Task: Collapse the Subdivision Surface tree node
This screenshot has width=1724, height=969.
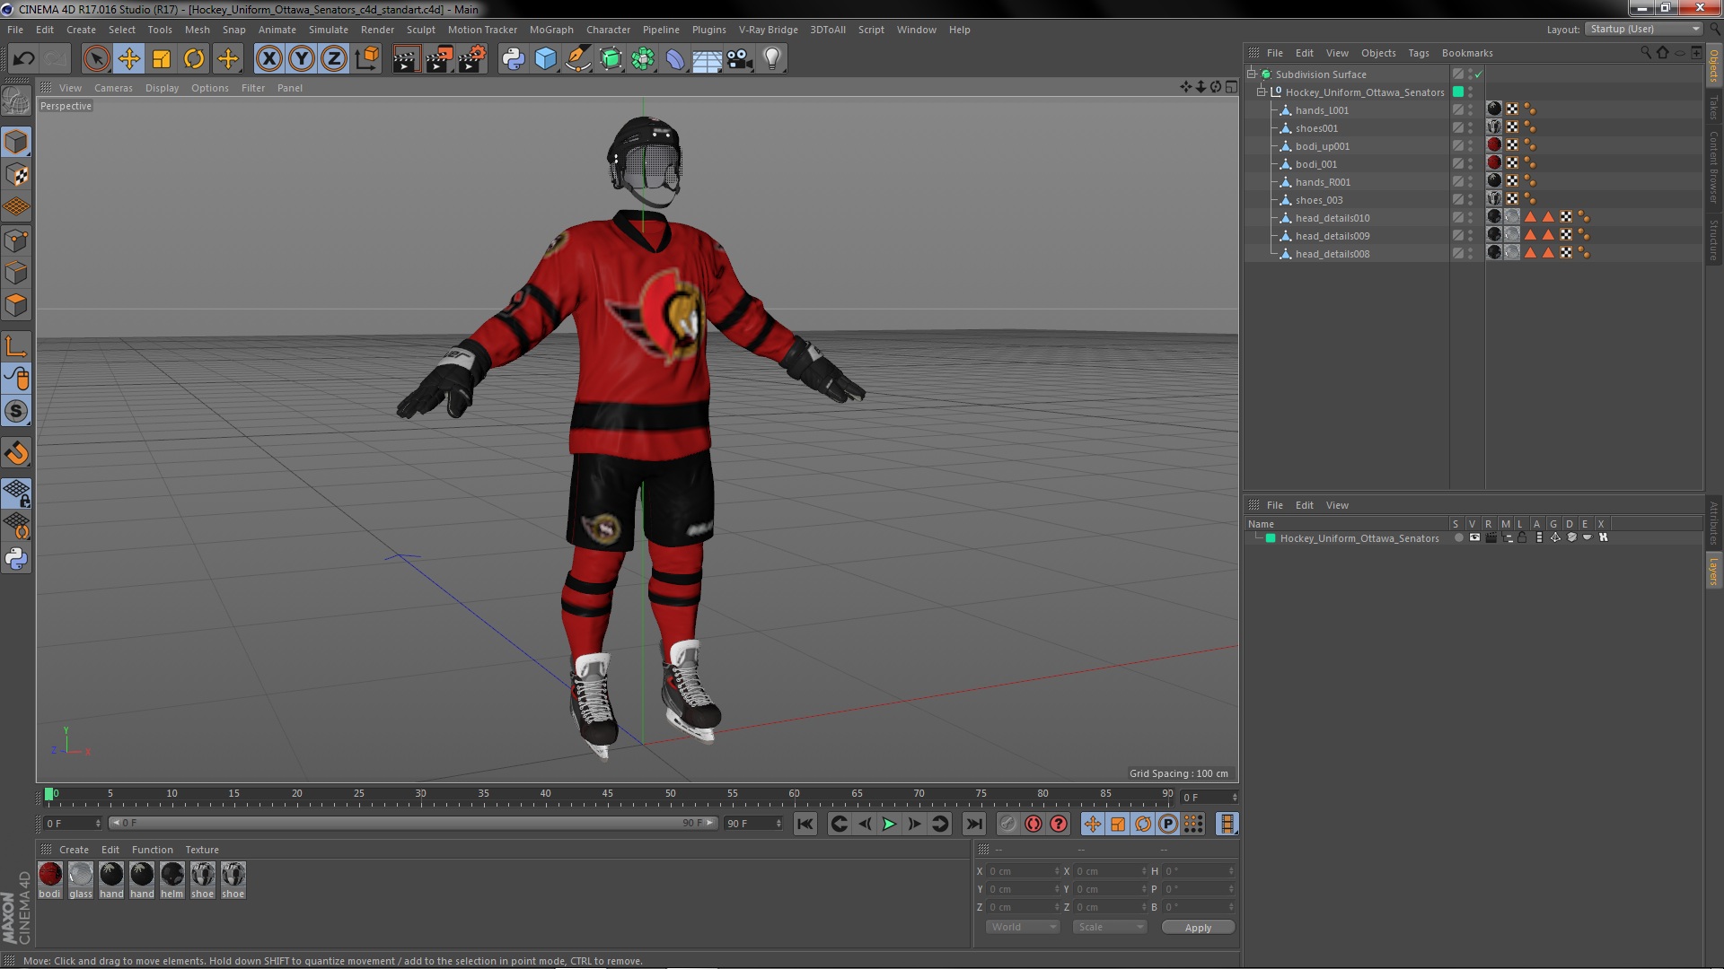Action: click(x=1251, y=74)
